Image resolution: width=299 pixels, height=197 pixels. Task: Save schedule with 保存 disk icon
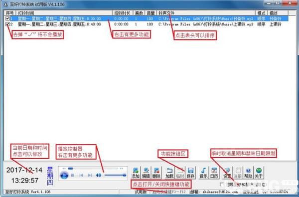click(x=190, y=173)
